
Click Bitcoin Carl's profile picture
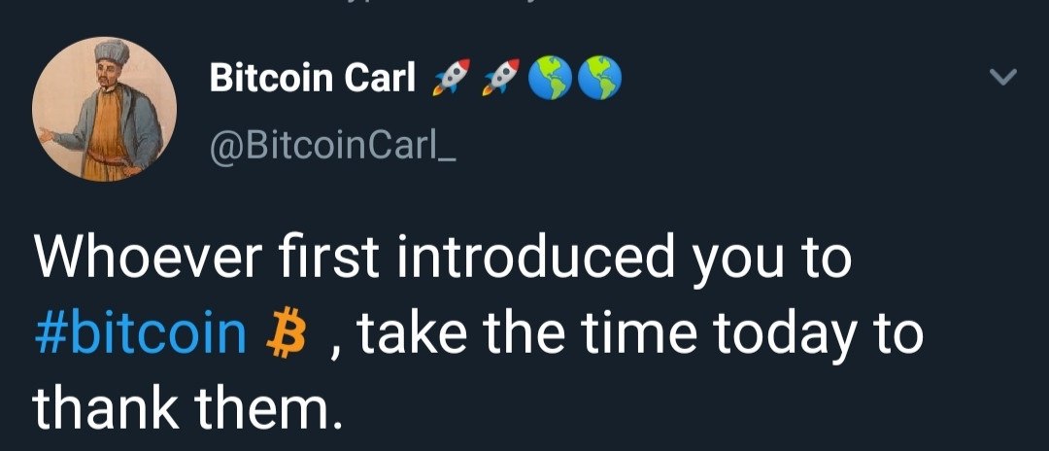click(104, 109)
